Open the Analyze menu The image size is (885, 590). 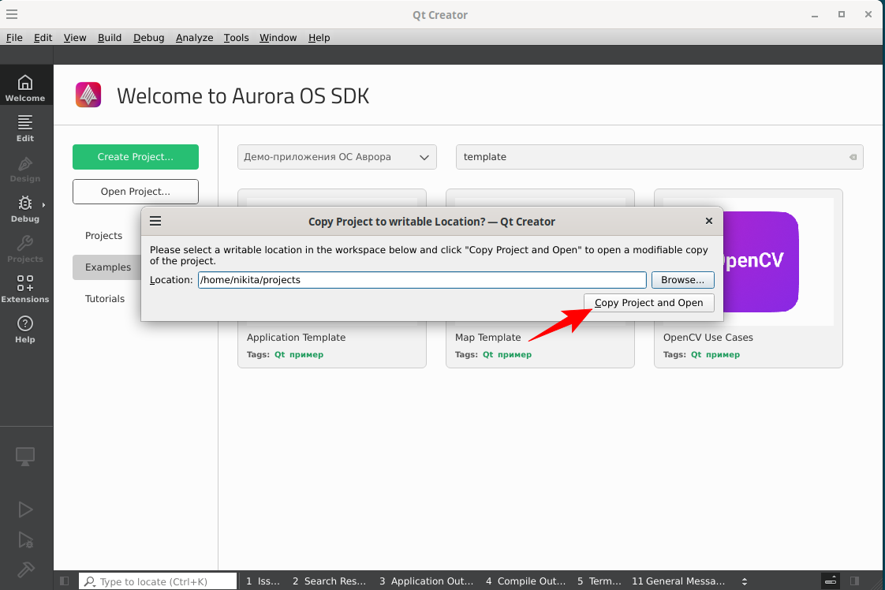tap(194, 37)
